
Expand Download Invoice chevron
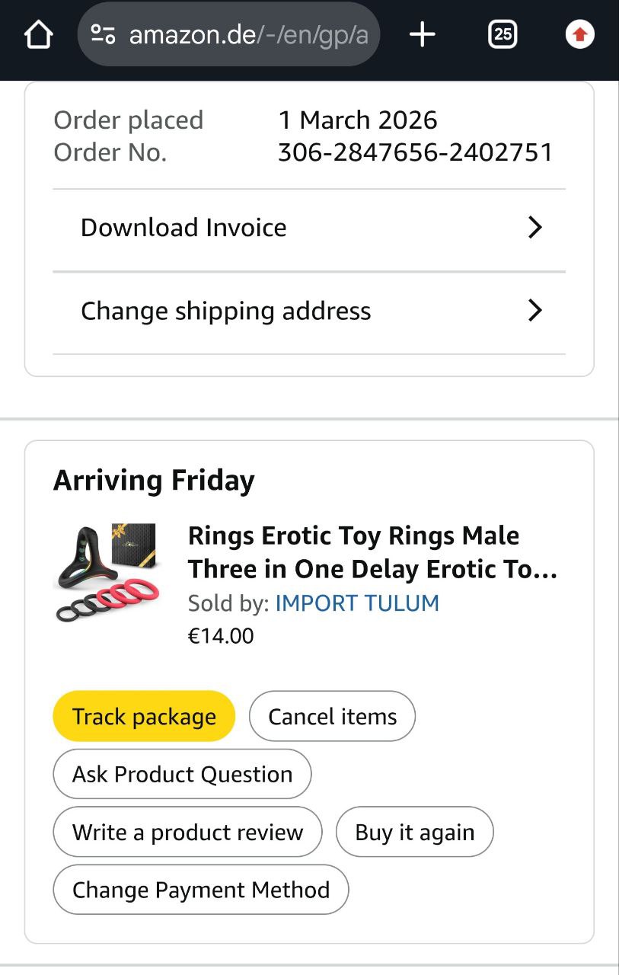tap(535, 228)
